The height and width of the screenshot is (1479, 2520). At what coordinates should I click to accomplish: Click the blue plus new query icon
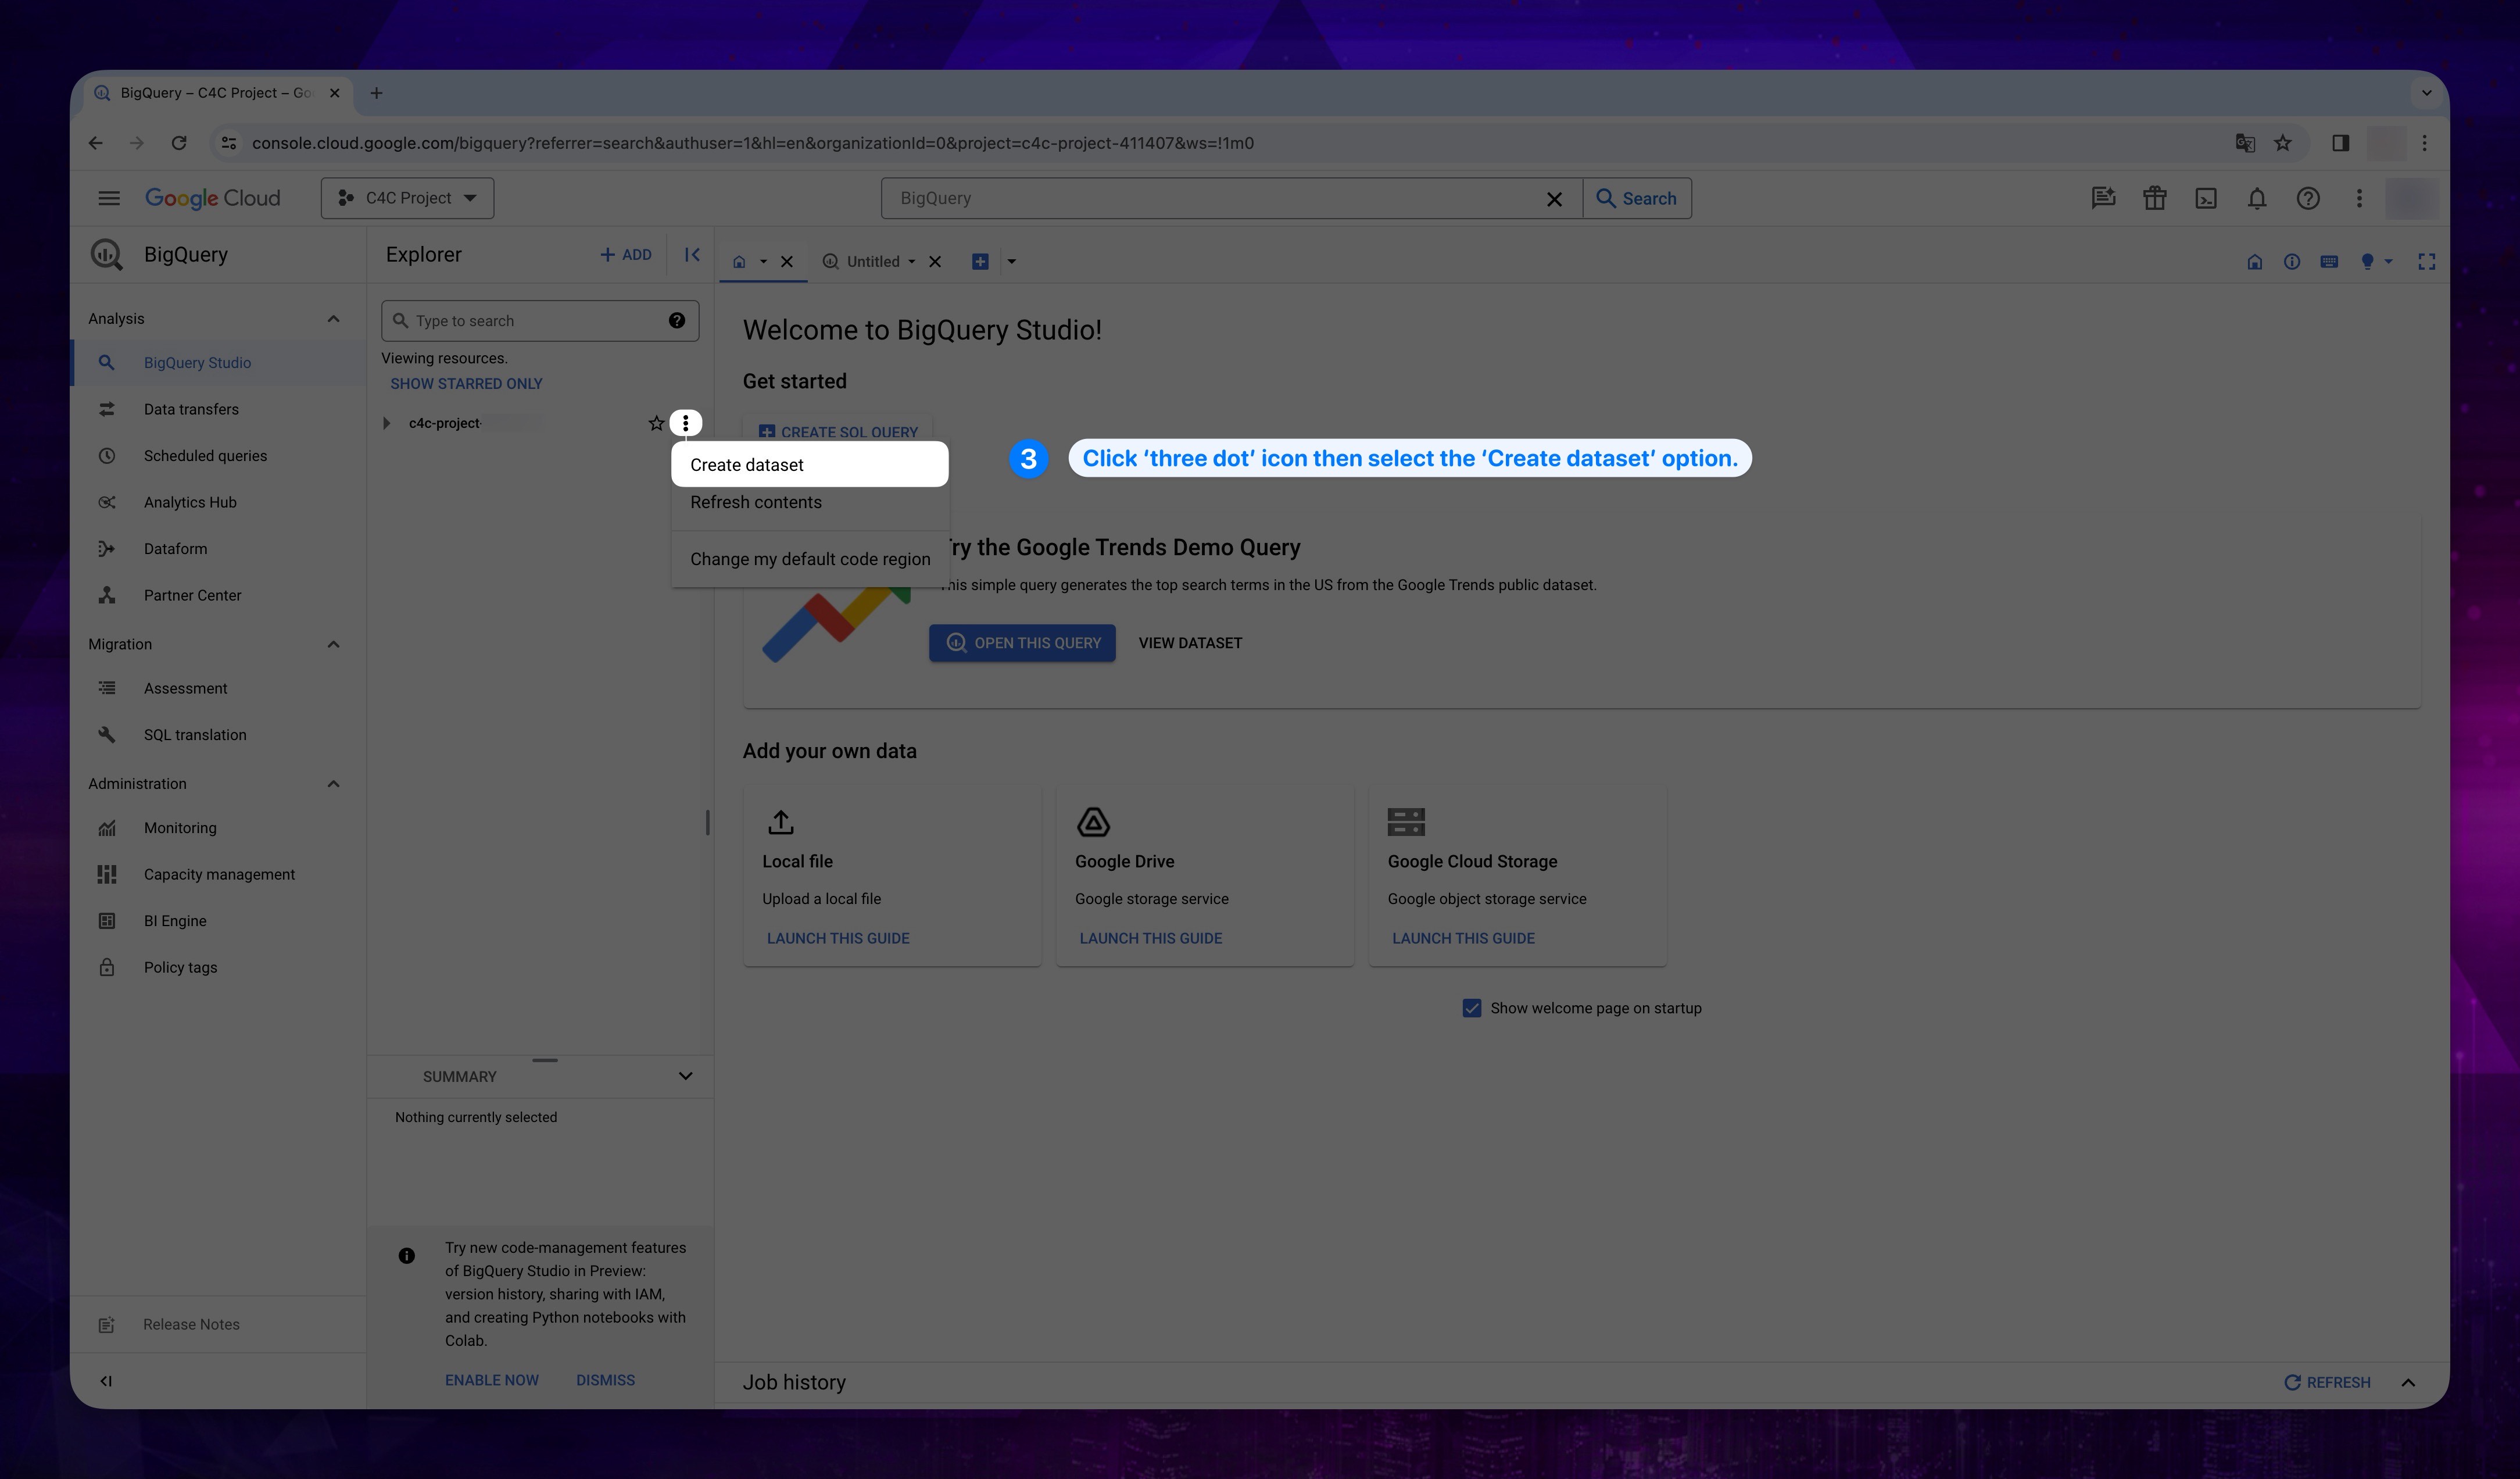point(980,262)
